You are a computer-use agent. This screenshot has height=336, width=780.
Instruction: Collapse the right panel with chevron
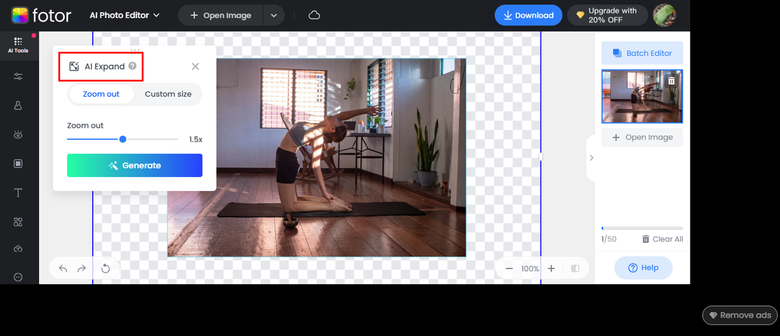[x=591, y=158]
